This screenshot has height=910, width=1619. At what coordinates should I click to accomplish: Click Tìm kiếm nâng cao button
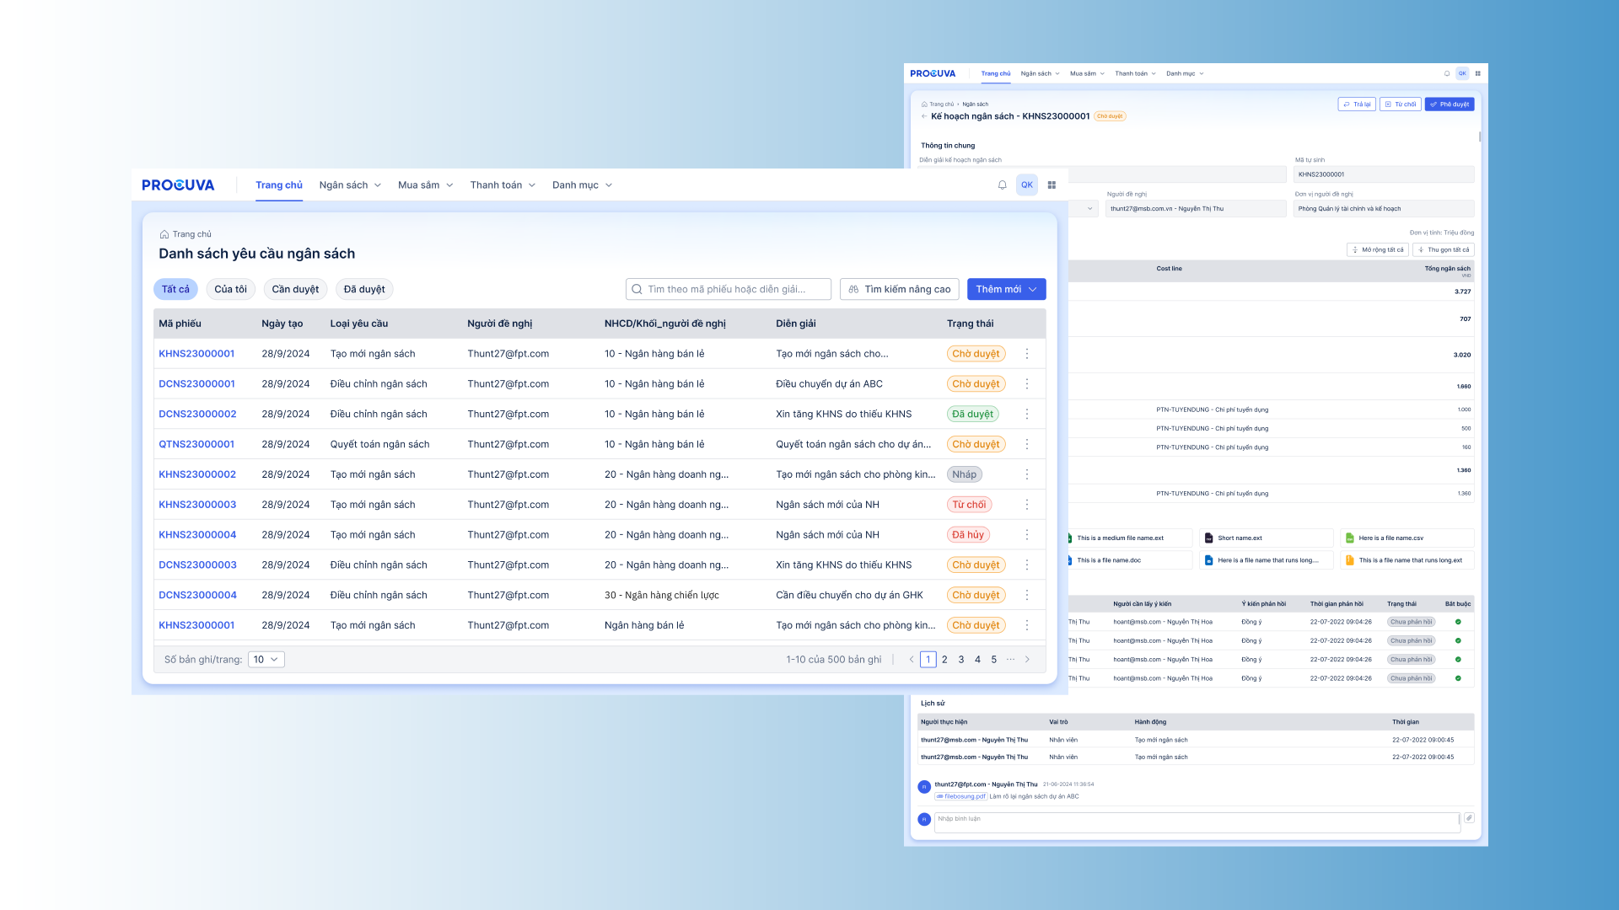[x=900, y=289]
